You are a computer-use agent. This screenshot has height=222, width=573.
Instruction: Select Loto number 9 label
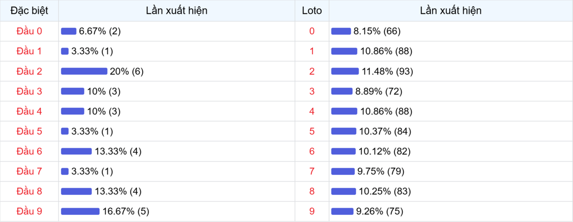[312, 211]
